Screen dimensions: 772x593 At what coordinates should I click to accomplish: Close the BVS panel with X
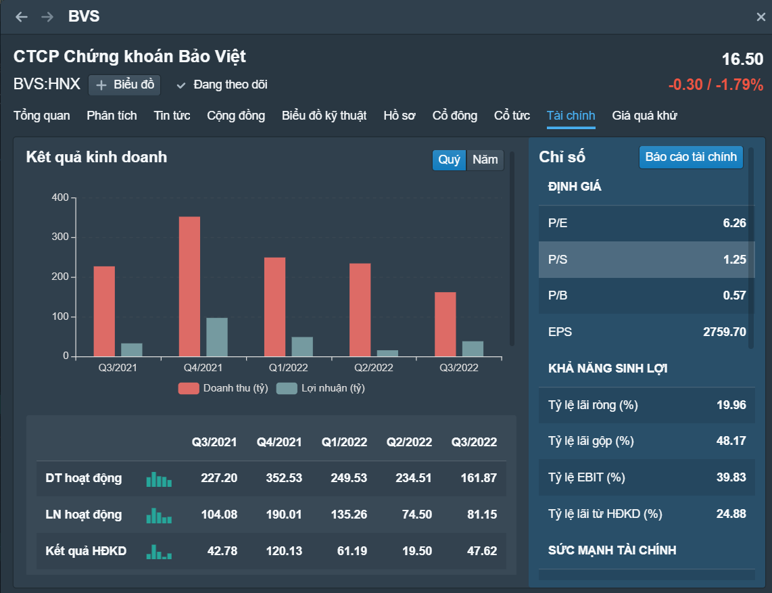tap(761, 17)
